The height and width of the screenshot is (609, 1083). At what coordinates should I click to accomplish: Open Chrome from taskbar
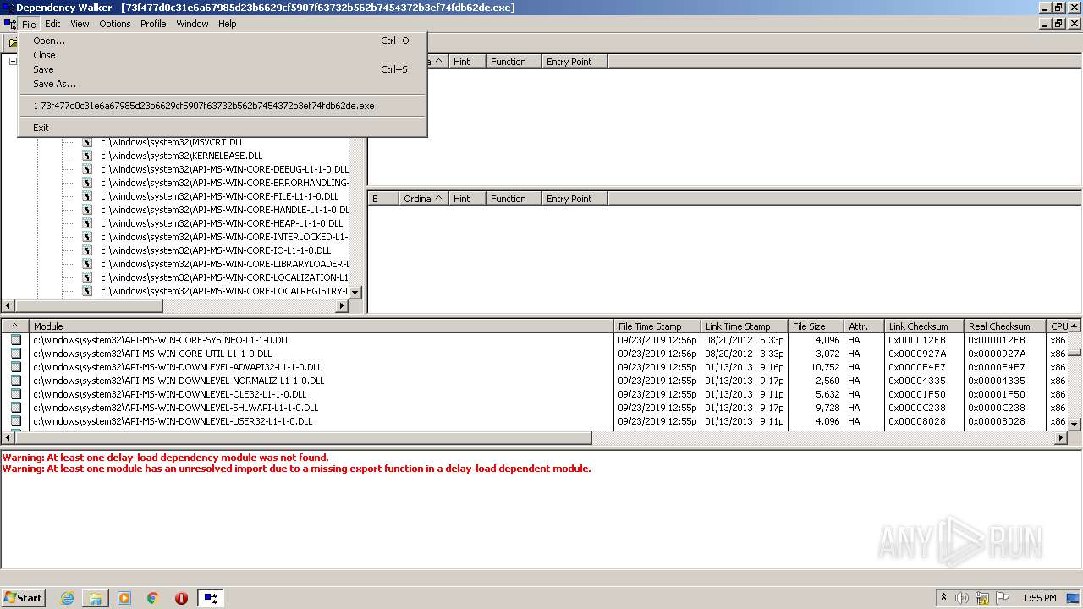click(x=153, y=598)
